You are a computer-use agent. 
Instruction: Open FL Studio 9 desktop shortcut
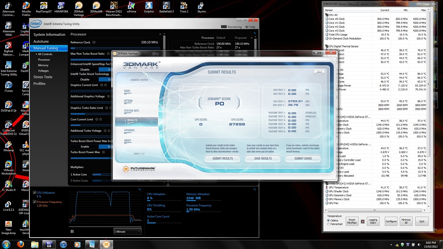[x=9, y=186]
